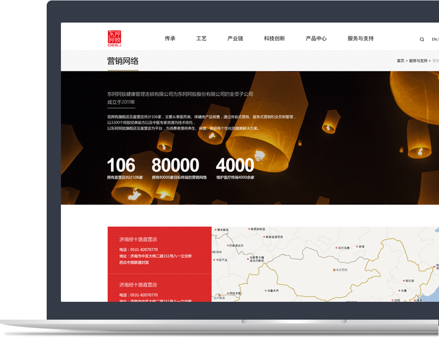
Task: Select the 营销网络 page title tab
Action: [x=123, y=61]
